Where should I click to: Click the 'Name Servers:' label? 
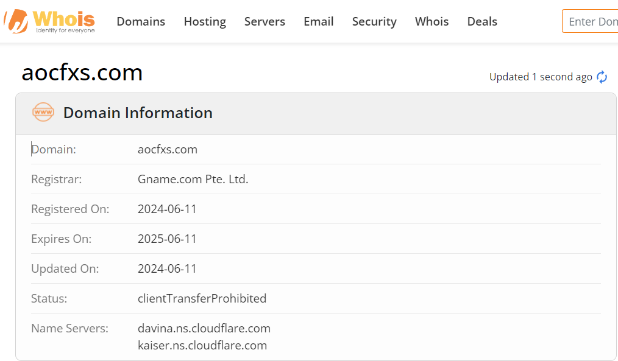tap(69, 328)
